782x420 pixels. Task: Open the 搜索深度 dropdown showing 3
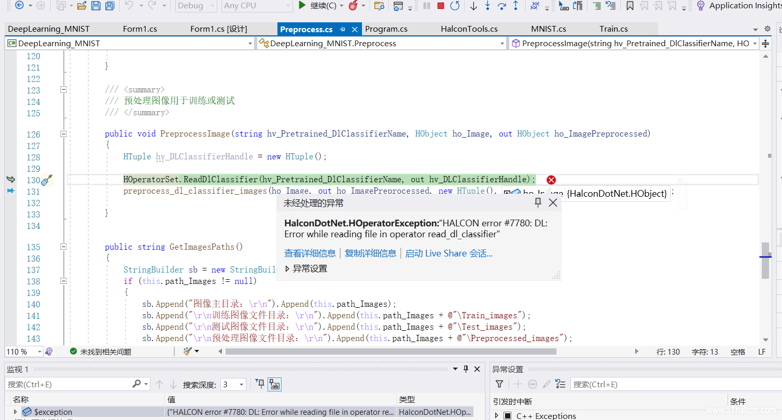[233, 384]
